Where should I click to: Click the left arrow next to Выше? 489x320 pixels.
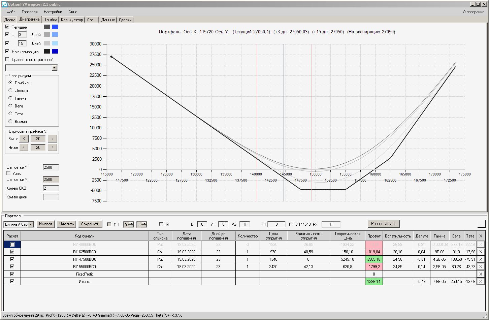point(24,138)
